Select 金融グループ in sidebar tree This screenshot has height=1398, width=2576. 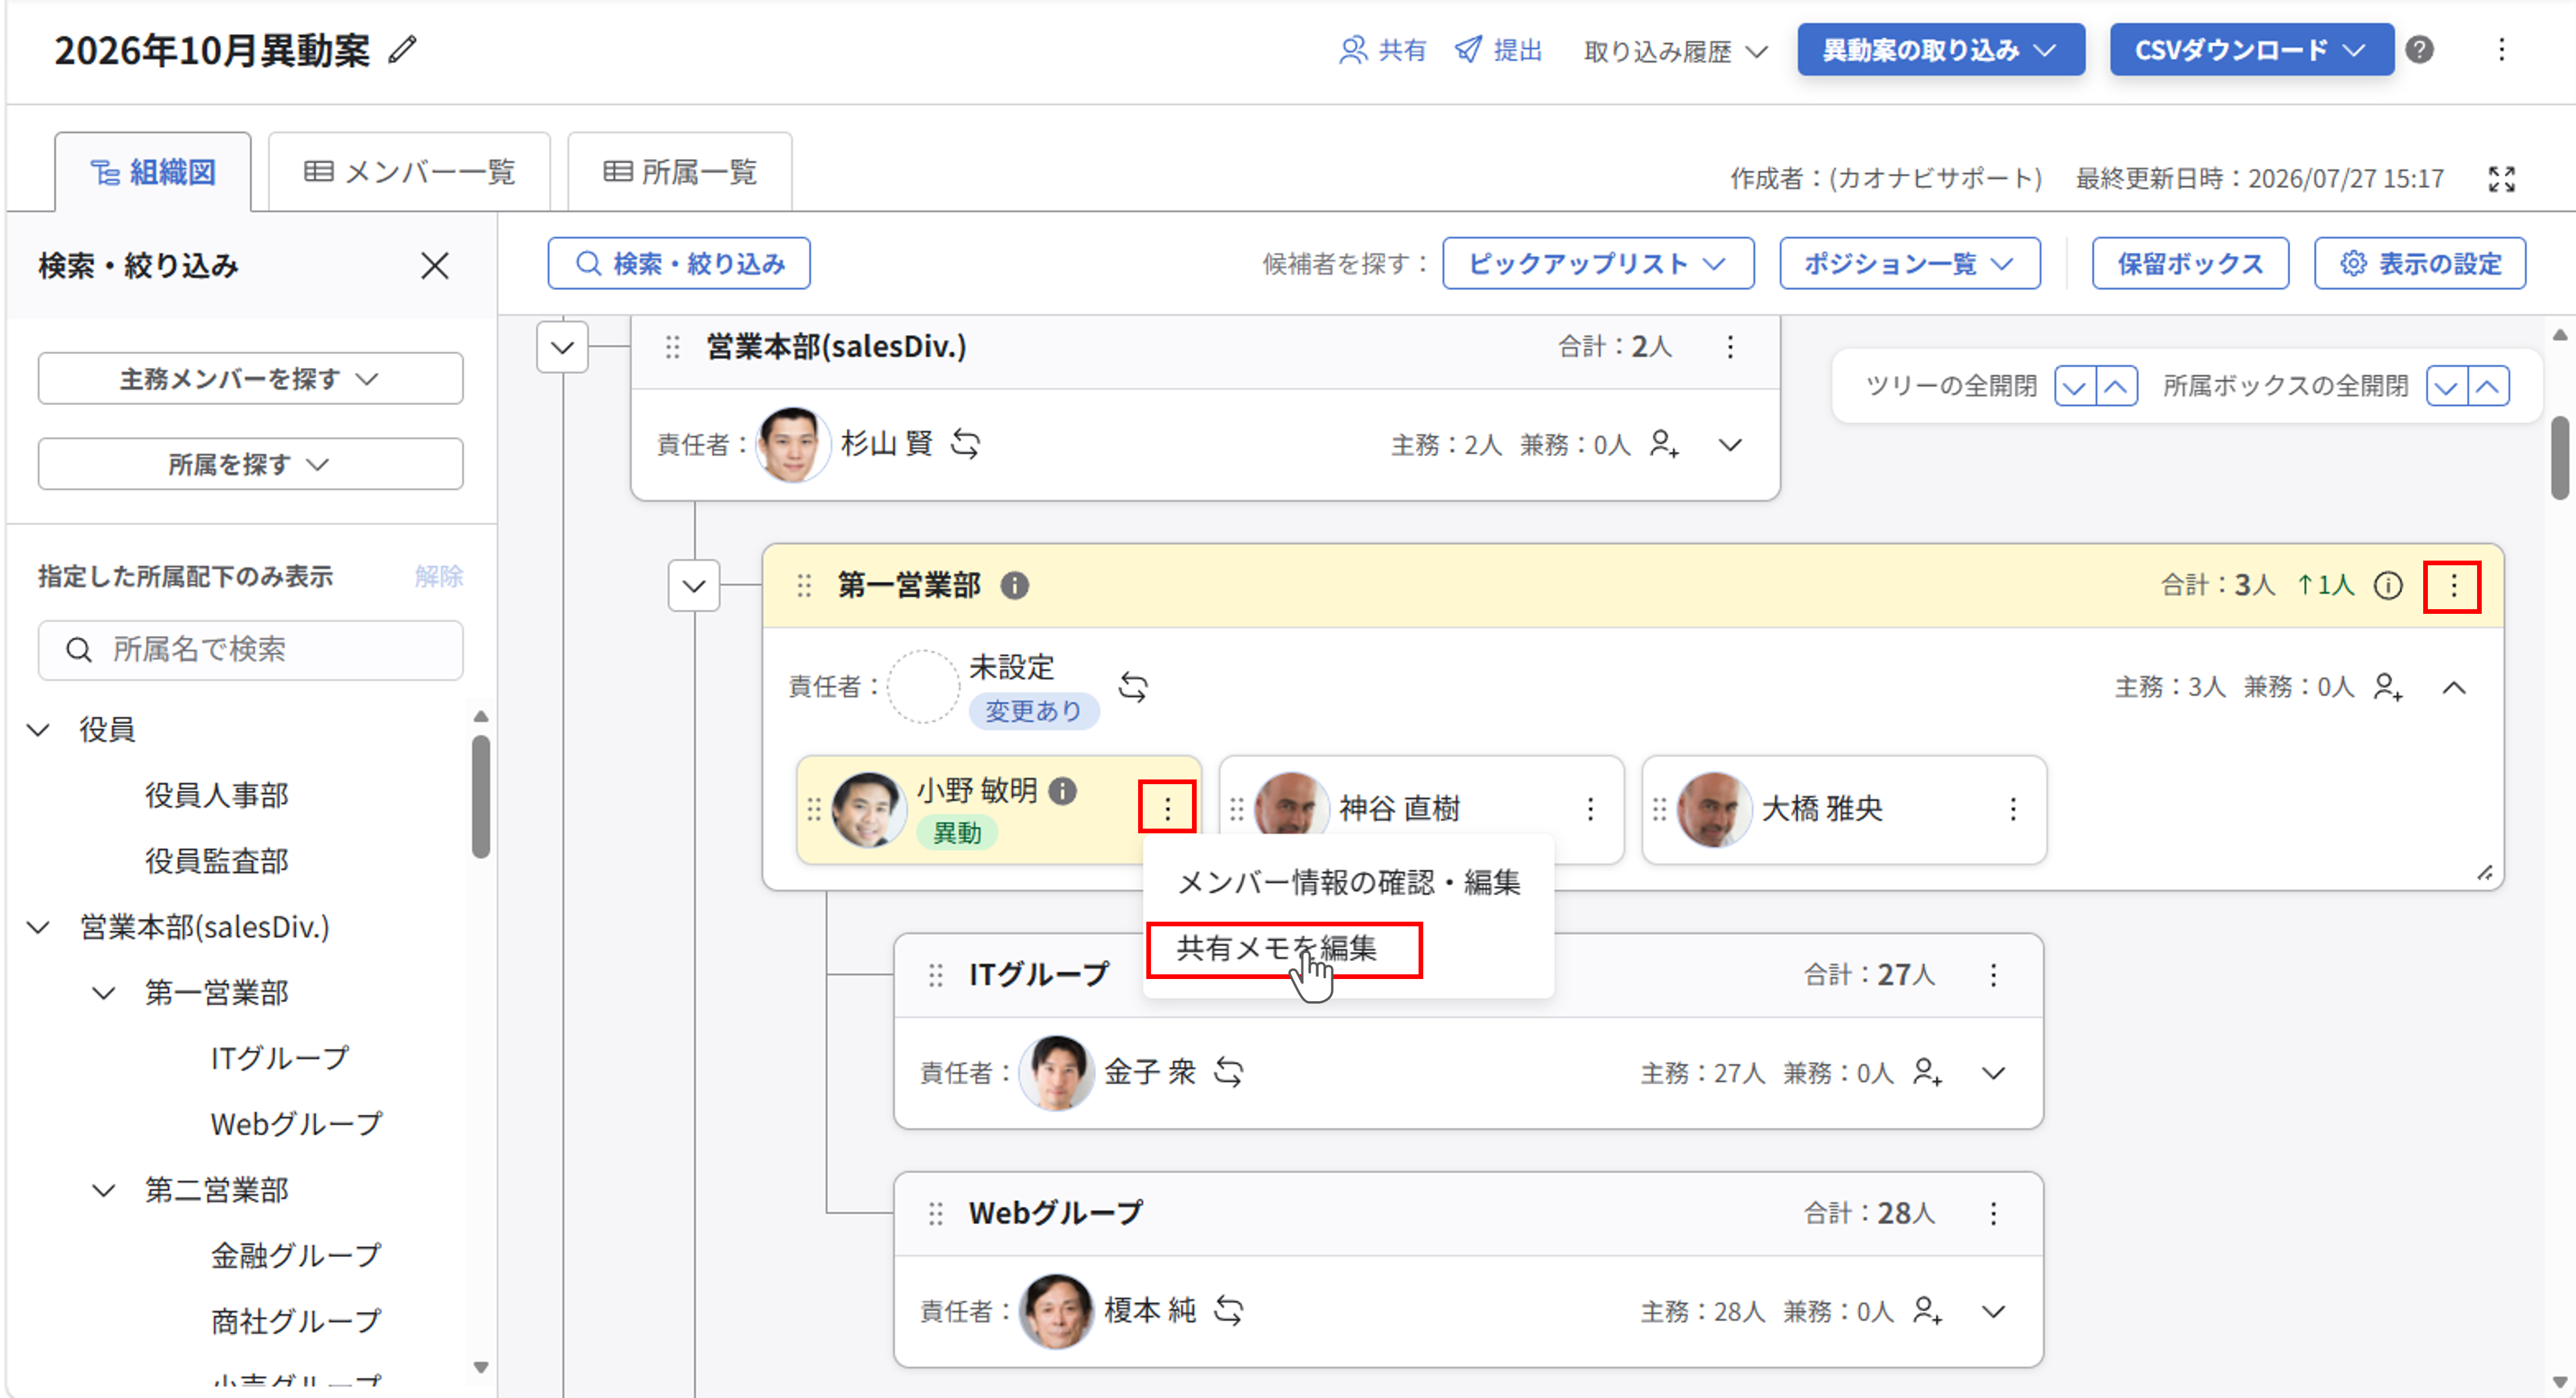tap(296, 1255)
